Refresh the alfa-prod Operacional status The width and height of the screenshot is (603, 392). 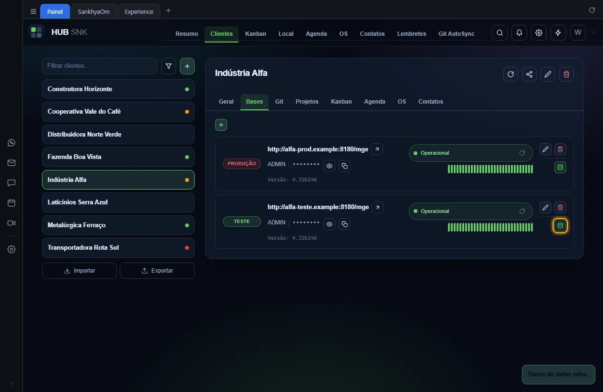click(x=522, y=153)
